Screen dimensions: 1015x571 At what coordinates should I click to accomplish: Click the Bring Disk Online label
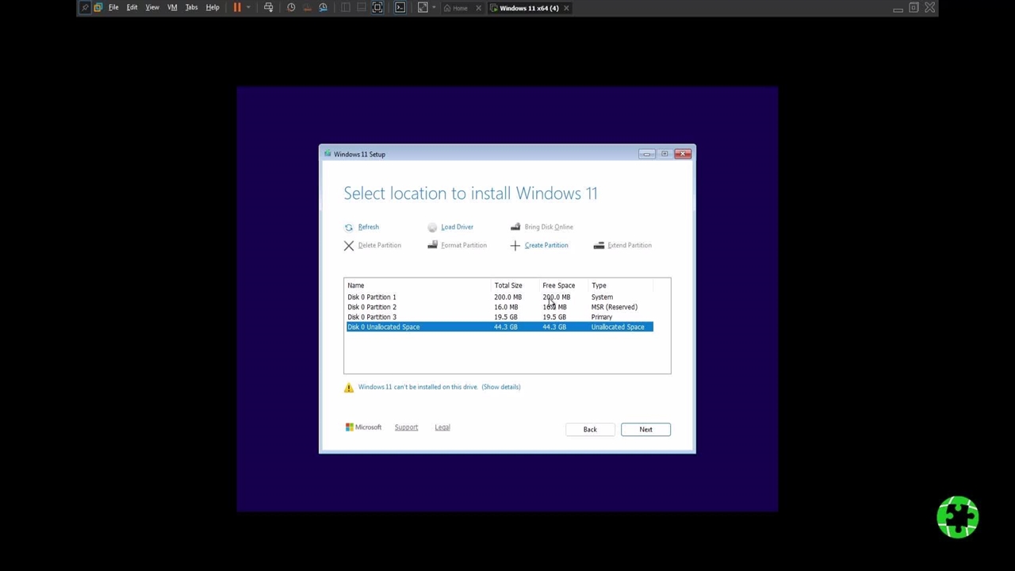coord(549,227)
